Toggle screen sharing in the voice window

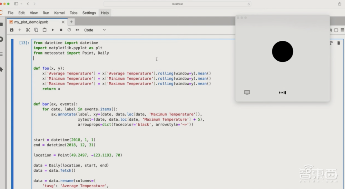[x=247, y=92]
